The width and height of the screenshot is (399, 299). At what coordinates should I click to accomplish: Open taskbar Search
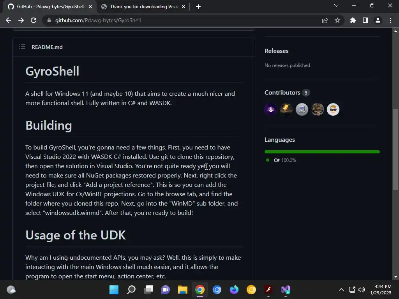(x=131, y=290)
